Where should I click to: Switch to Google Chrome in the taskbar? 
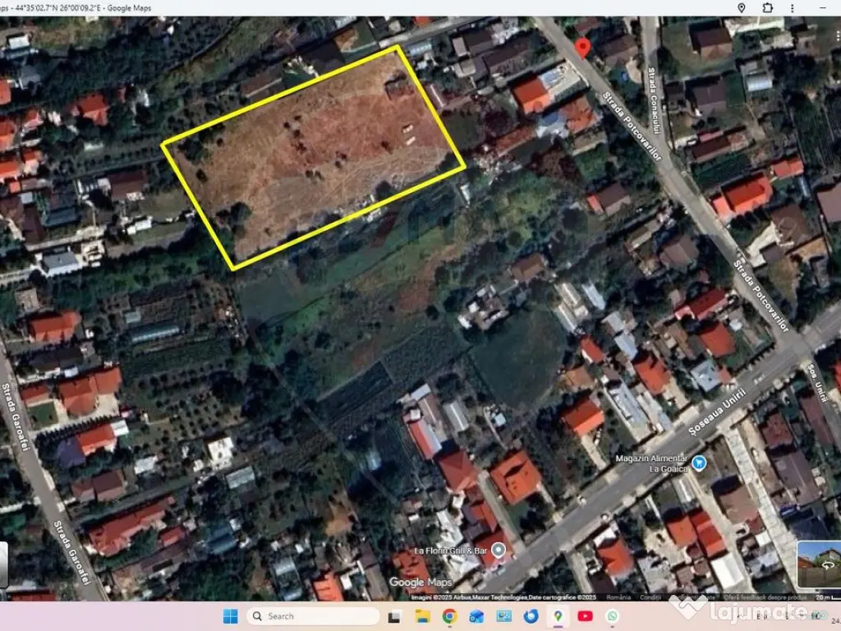(x=449, y=616)
